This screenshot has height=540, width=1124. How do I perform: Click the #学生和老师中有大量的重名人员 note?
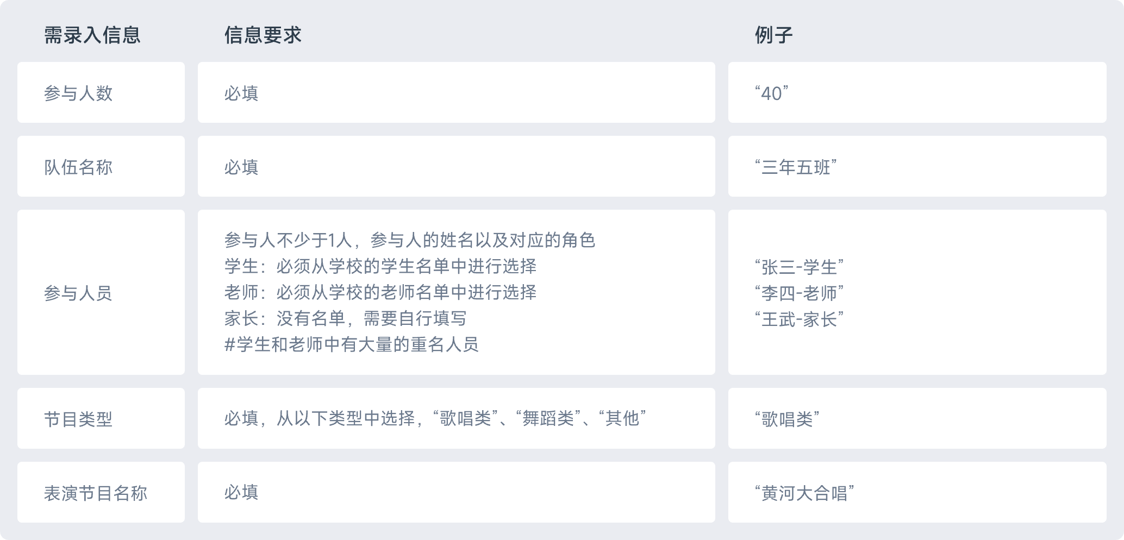tap(352, 344)
